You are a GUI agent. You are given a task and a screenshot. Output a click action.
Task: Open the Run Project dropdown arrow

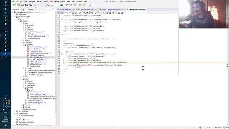click(77, 5)
